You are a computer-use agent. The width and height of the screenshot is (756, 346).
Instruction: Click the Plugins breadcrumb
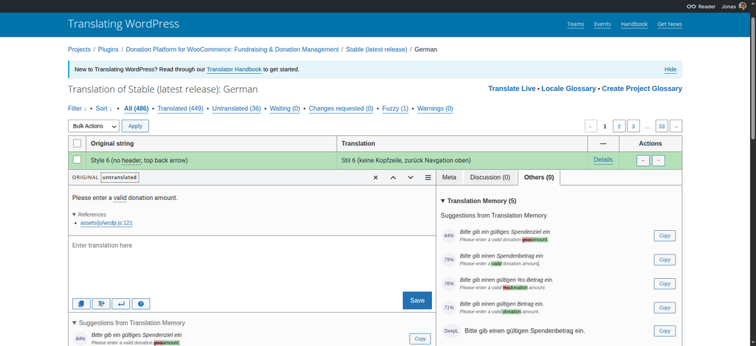click(108, 49)
